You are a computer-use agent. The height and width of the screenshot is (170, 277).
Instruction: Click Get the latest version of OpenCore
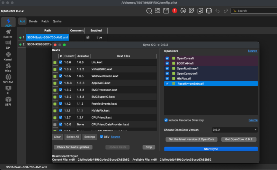click(191, 139)
